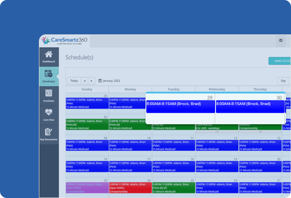Screen dimensions: 291x198
Task: Expand more events on Wednesday week two
Action: [217, 132]
